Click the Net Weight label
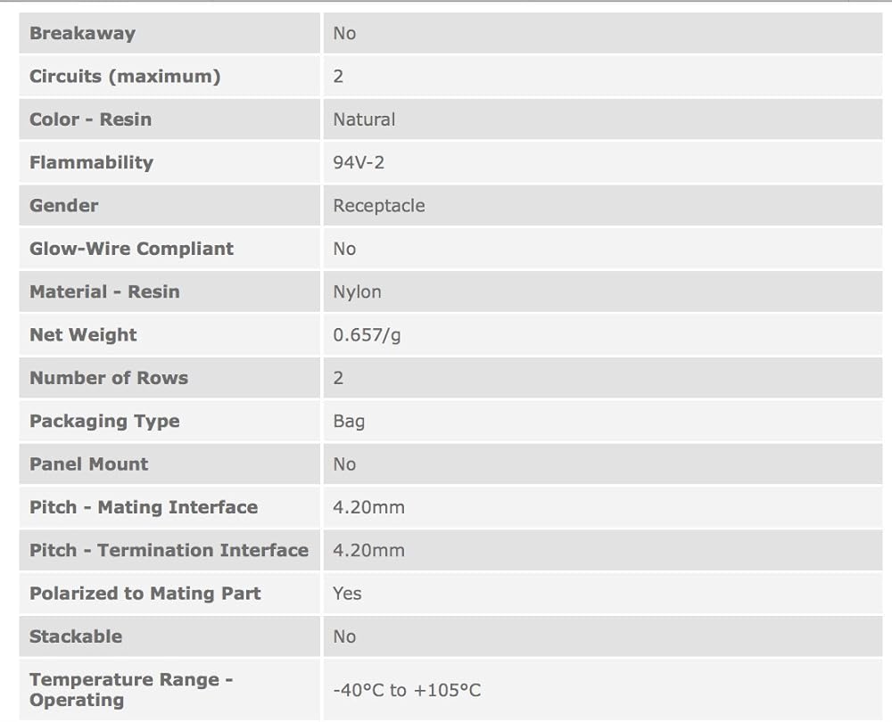The width and height of the screenshot is (892, 722). coord(83,335)
